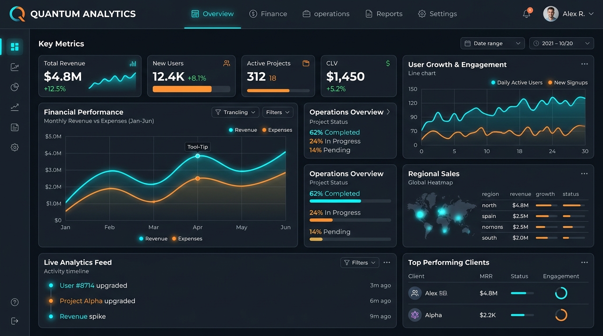Toggle the New Signups legend series
This screenshot has width=603, height=336.
(568, 82)
